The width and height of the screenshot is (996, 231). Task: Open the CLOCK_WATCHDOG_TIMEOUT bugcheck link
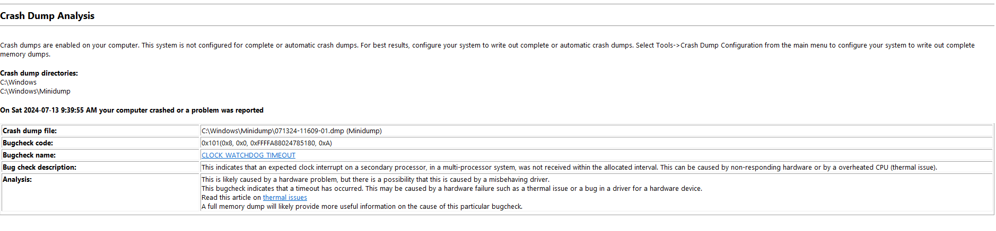[248, 155]
